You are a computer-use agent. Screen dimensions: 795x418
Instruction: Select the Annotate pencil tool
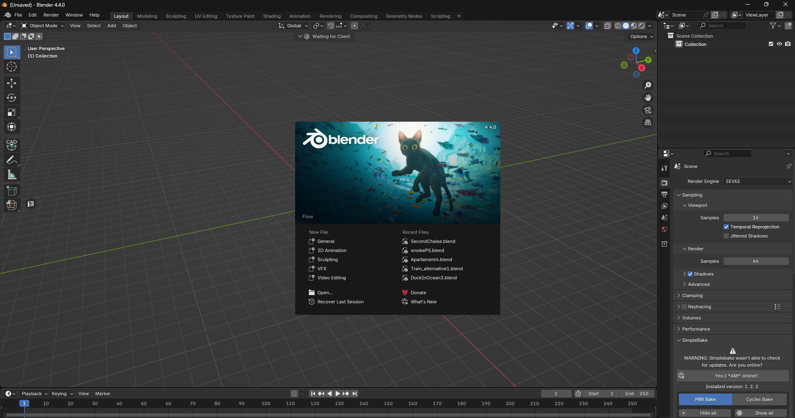coord(12,160)
